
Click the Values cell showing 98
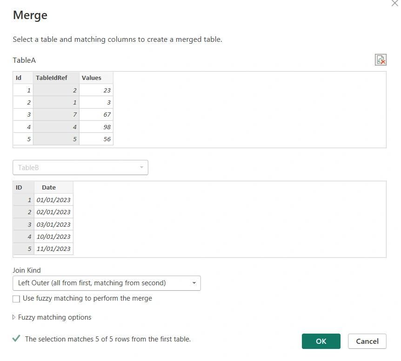96,127
